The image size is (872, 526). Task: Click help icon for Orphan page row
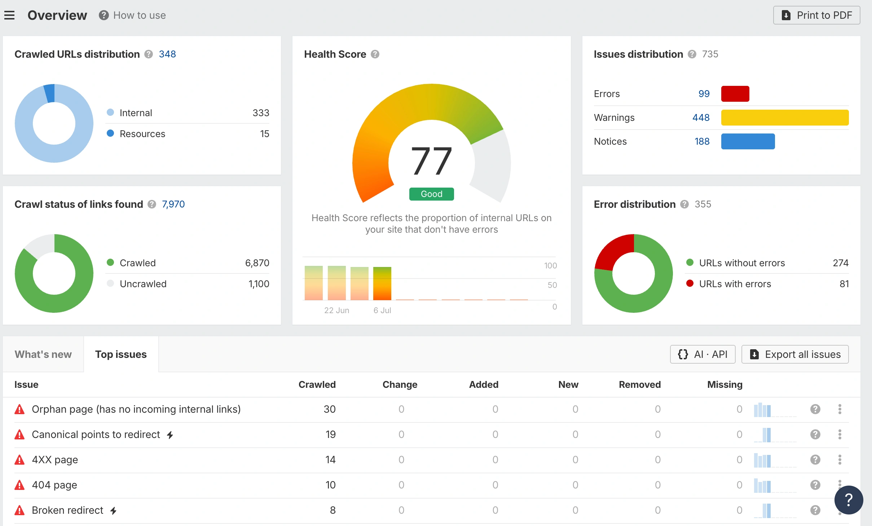(x=815, y=409)
